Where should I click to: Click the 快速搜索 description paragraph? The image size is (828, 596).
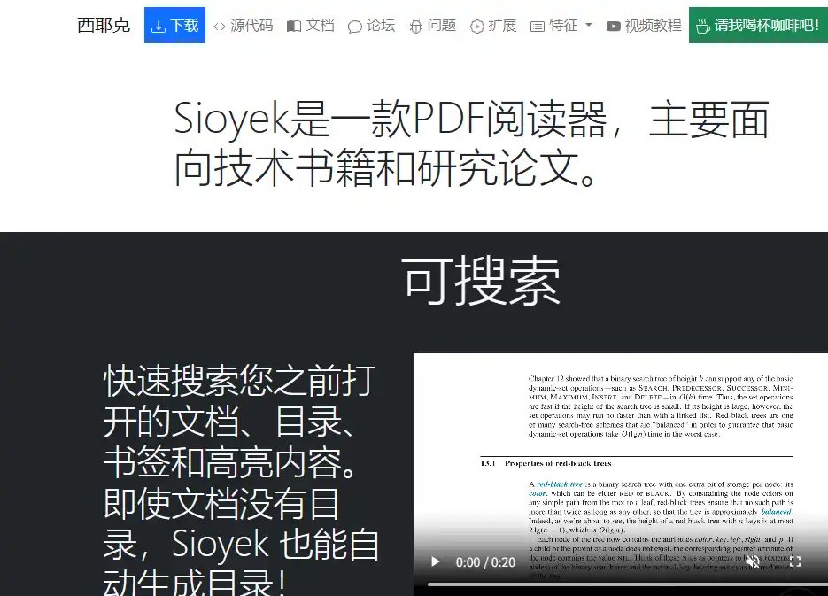click(241, 479)
